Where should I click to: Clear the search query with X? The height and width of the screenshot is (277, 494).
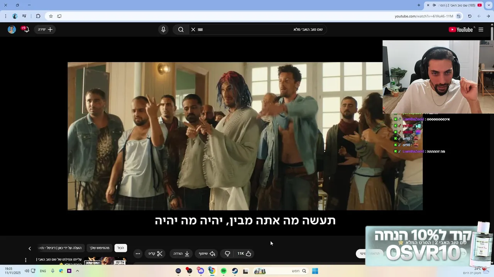coord(193,30)
